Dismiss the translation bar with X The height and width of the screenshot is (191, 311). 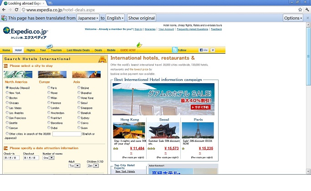tap(308, 18)
